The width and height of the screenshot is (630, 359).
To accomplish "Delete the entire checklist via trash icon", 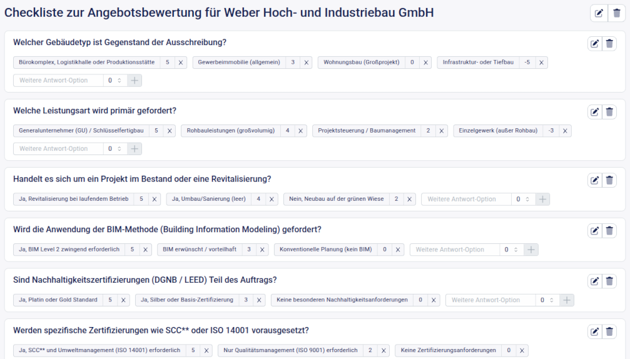I will coord(616,13).
